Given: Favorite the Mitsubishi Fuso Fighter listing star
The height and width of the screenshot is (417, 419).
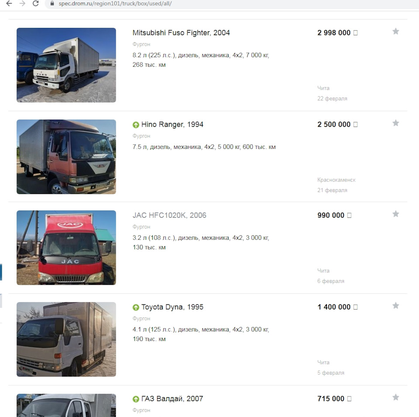Looking at the screenshot, I should [396, 31].
